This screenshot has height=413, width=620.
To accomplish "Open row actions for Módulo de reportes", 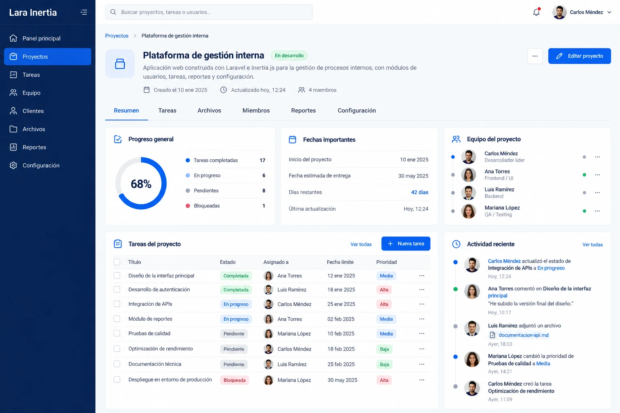I will [422, 319].
